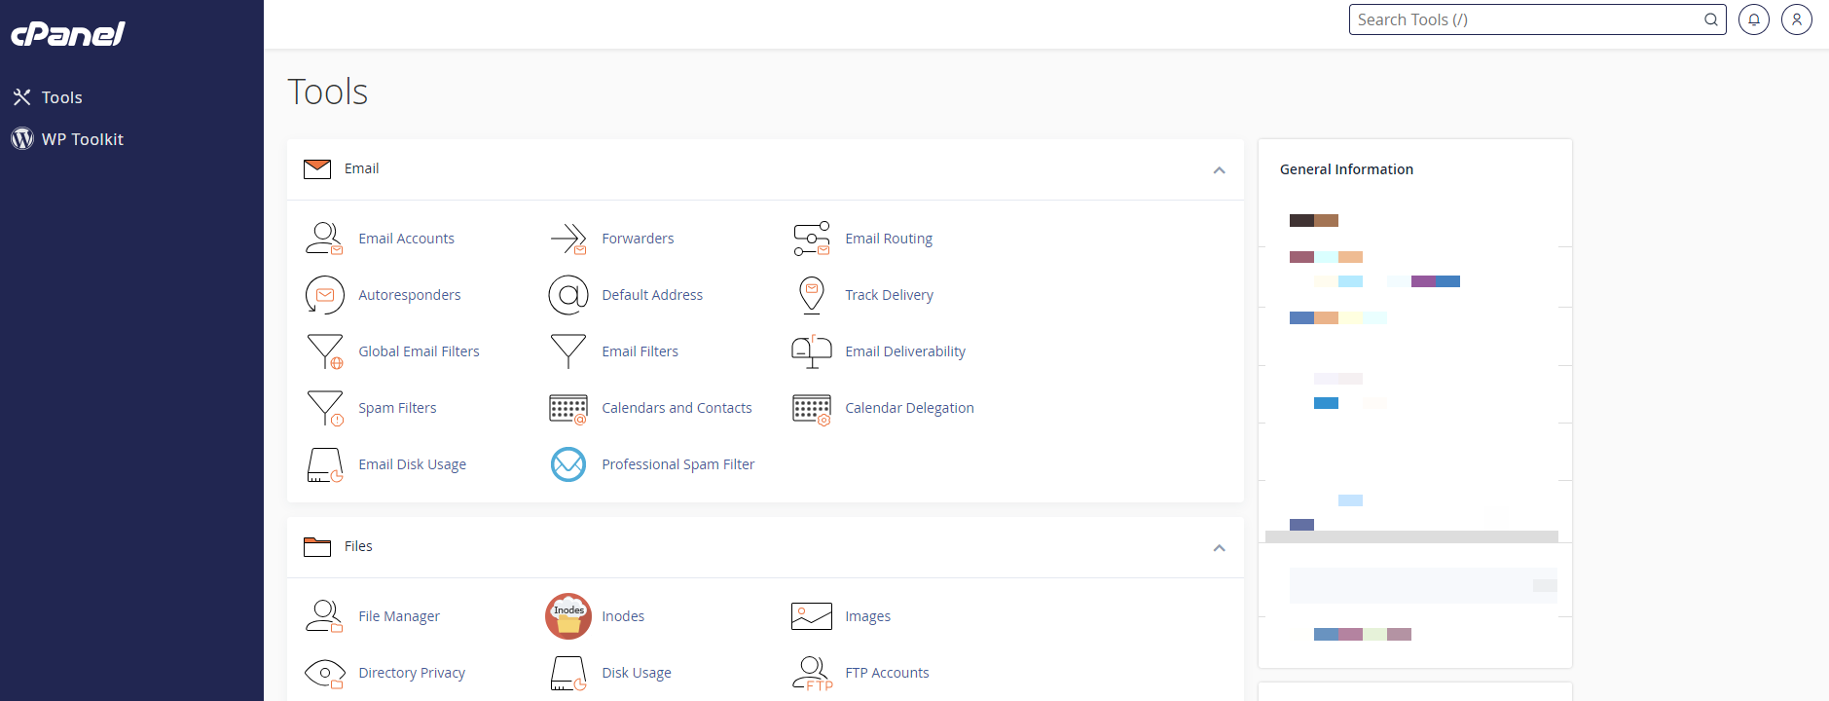Open the Global Email Filters icon

[324, 351]
